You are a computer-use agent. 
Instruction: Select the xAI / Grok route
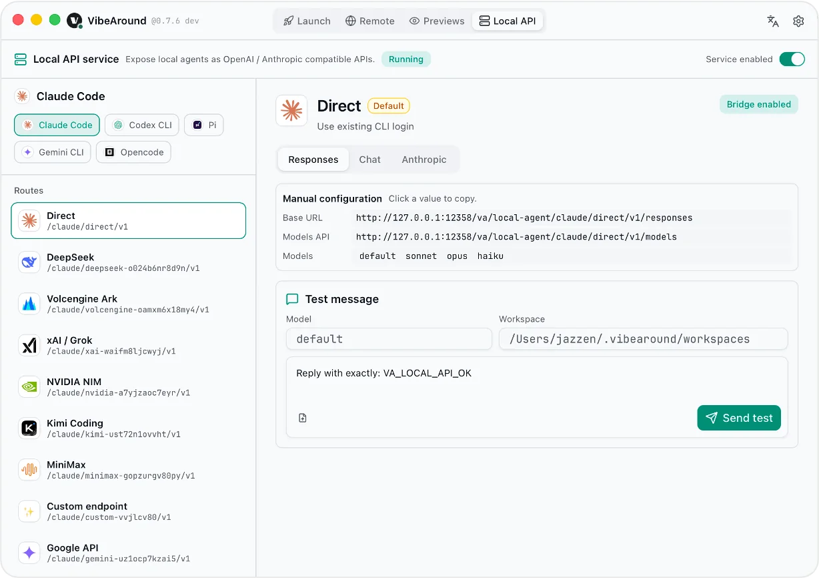(129, 345)
